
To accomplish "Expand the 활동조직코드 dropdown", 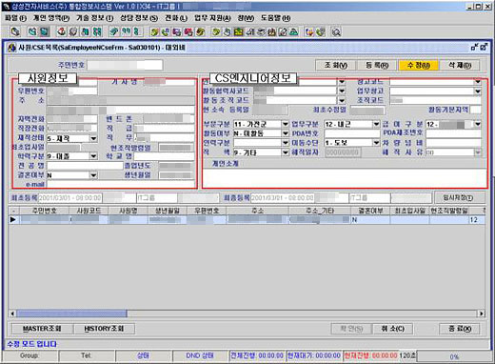I will tap(342, 101).
